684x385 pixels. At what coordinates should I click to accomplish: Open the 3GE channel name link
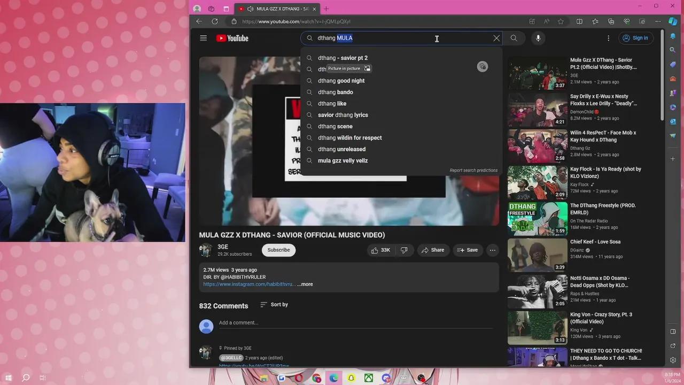point(223,247)
